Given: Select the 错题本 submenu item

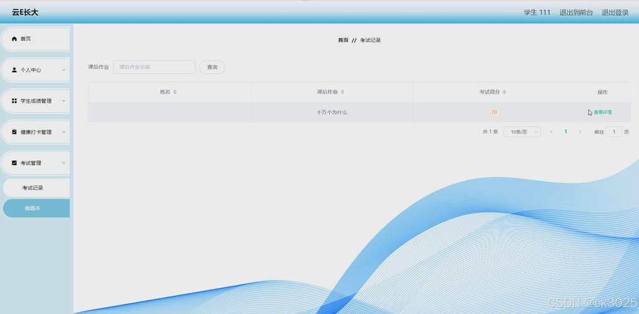Looking at the screenshot, I should pyautogui.click(x=33, y=208).
